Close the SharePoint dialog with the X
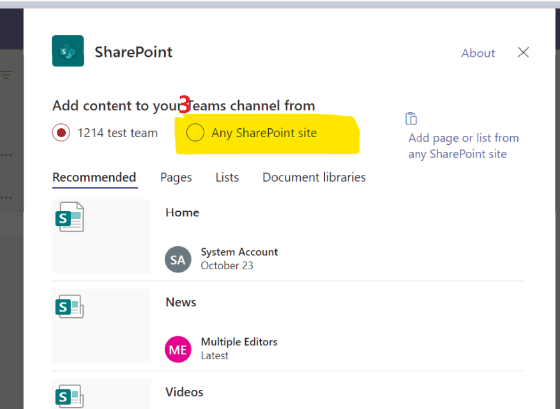This screenshot has height=409, width=560. pyautogui.click(x=523, y=52)
